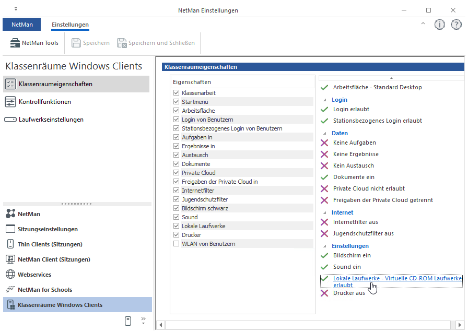Toggle the Austausch checkbox
Screen dimensions: 468x332
click(x=176, y=155)
